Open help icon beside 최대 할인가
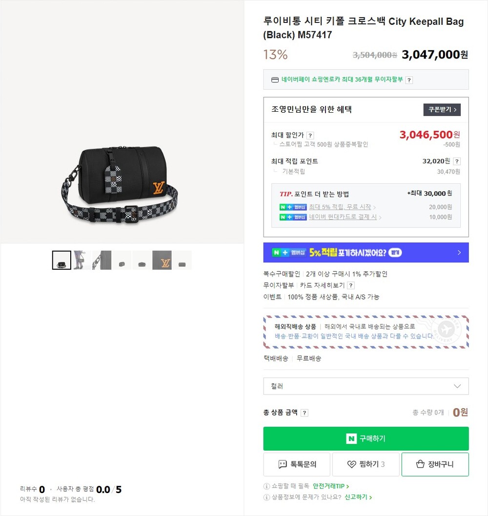 [310, 135]
